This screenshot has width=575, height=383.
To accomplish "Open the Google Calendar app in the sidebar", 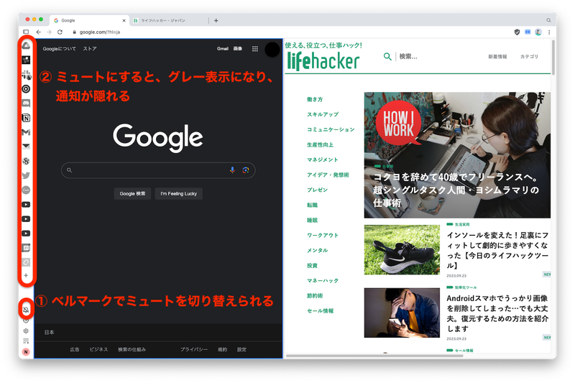I will click(x=26, y=248).
